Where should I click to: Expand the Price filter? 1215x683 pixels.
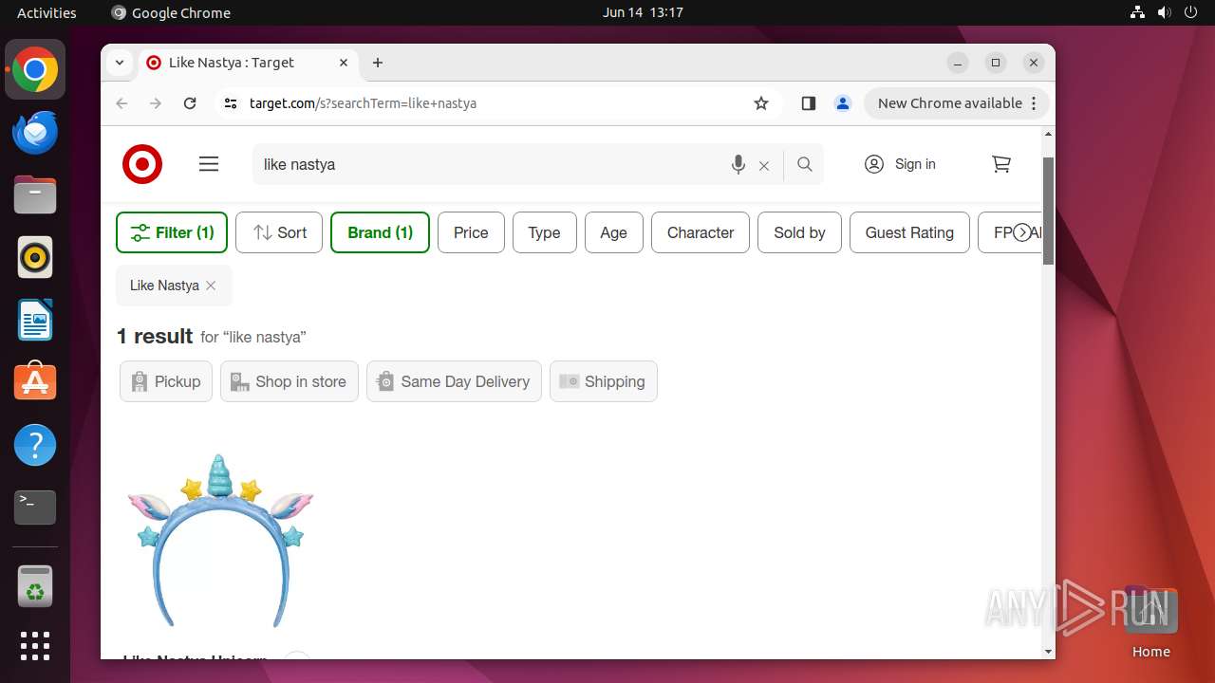coord(471,232)
